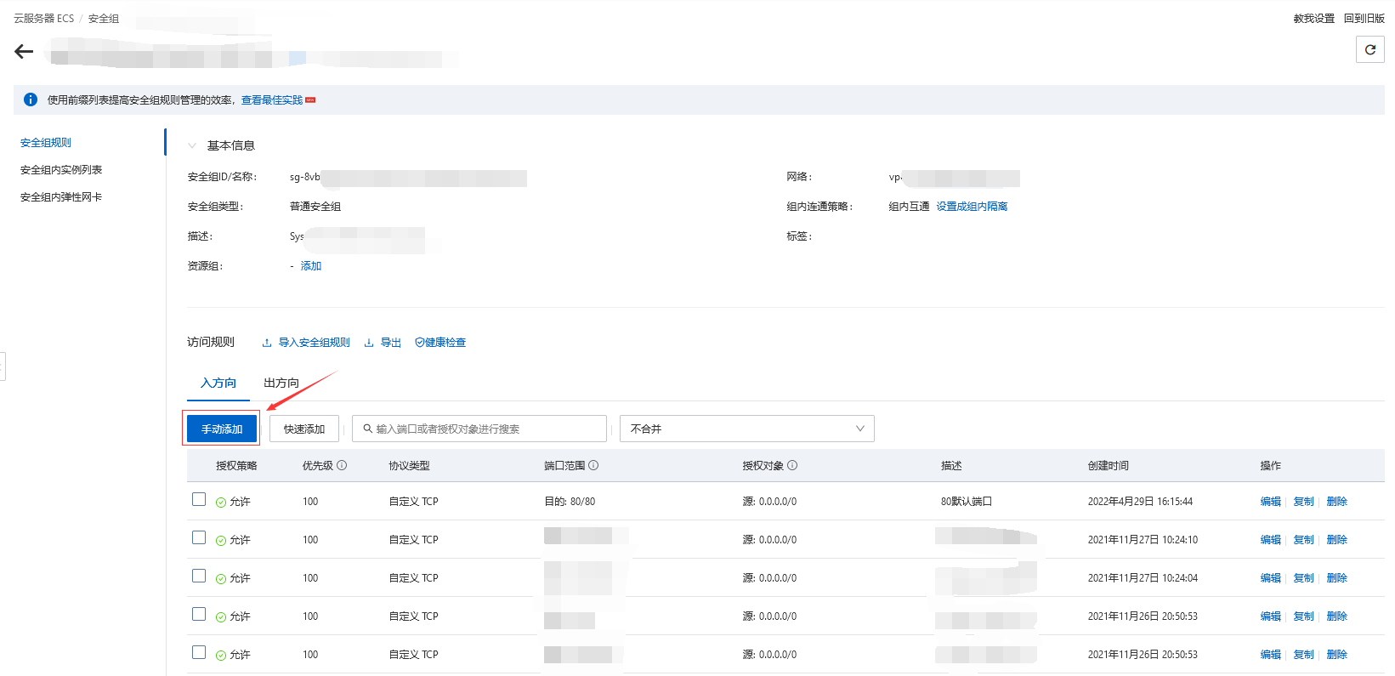Screen dimensions: 1395x676
Task: Click the refresh button icon
Action: (1370, 50)
